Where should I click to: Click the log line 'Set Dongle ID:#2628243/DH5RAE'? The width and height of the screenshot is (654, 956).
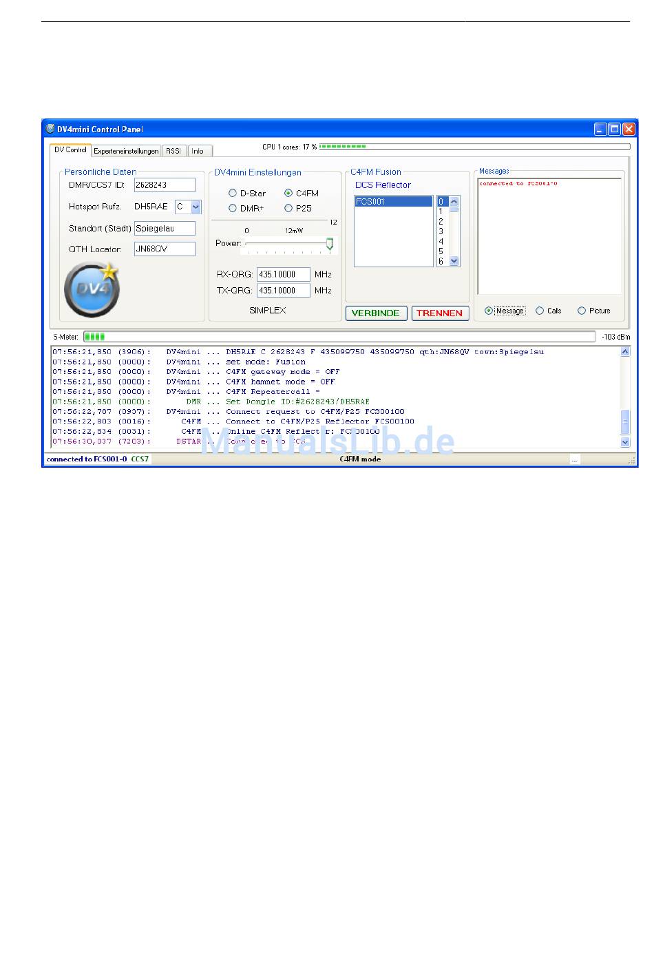coord(297,402)
